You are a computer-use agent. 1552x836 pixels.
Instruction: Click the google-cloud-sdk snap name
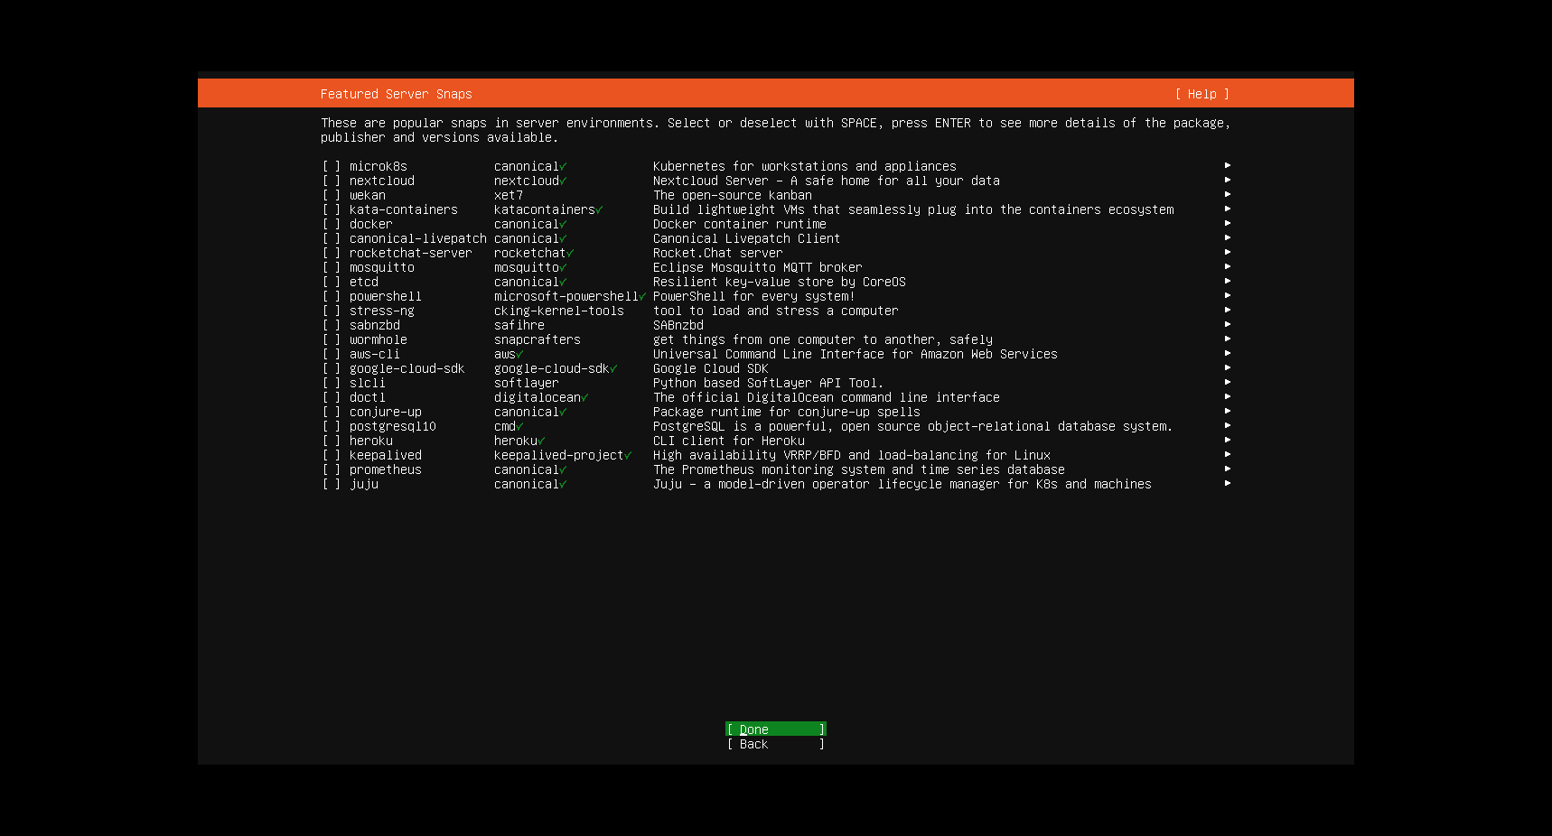407,368
